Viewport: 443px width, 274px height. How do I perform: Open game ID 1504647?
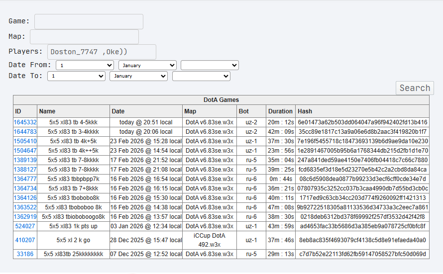click(x=25, y=151)
